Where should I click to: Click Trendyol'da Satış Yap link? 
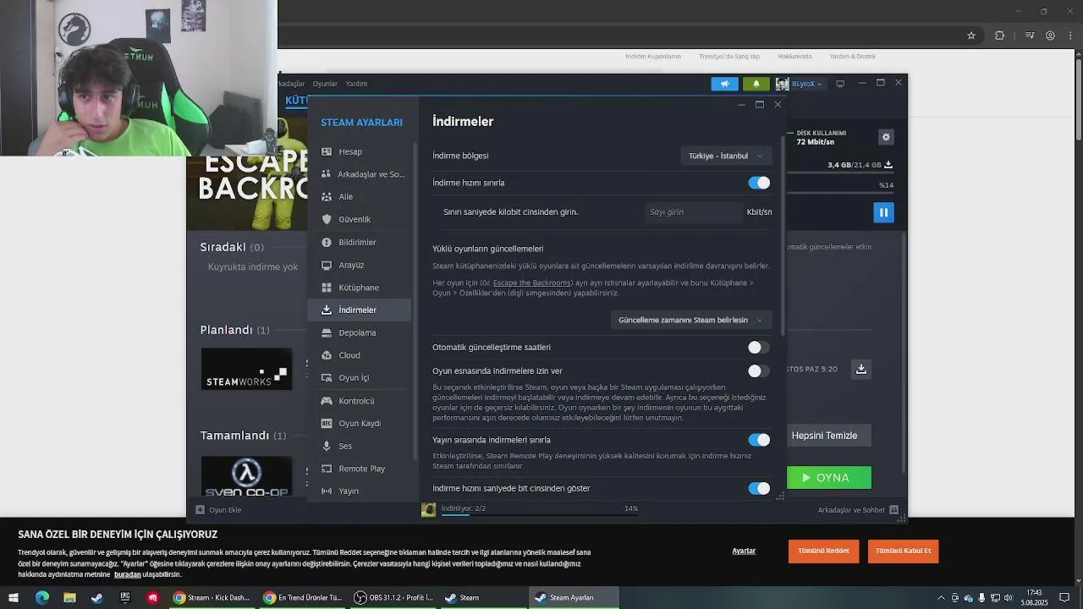tap(729, 57)
